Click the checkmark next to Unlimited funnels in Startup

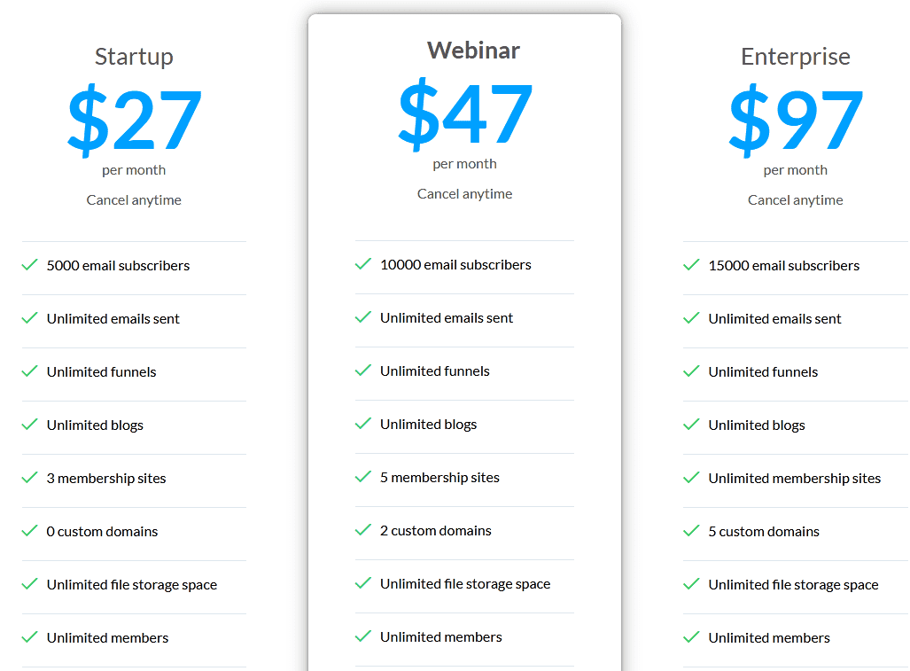[29, 371]
